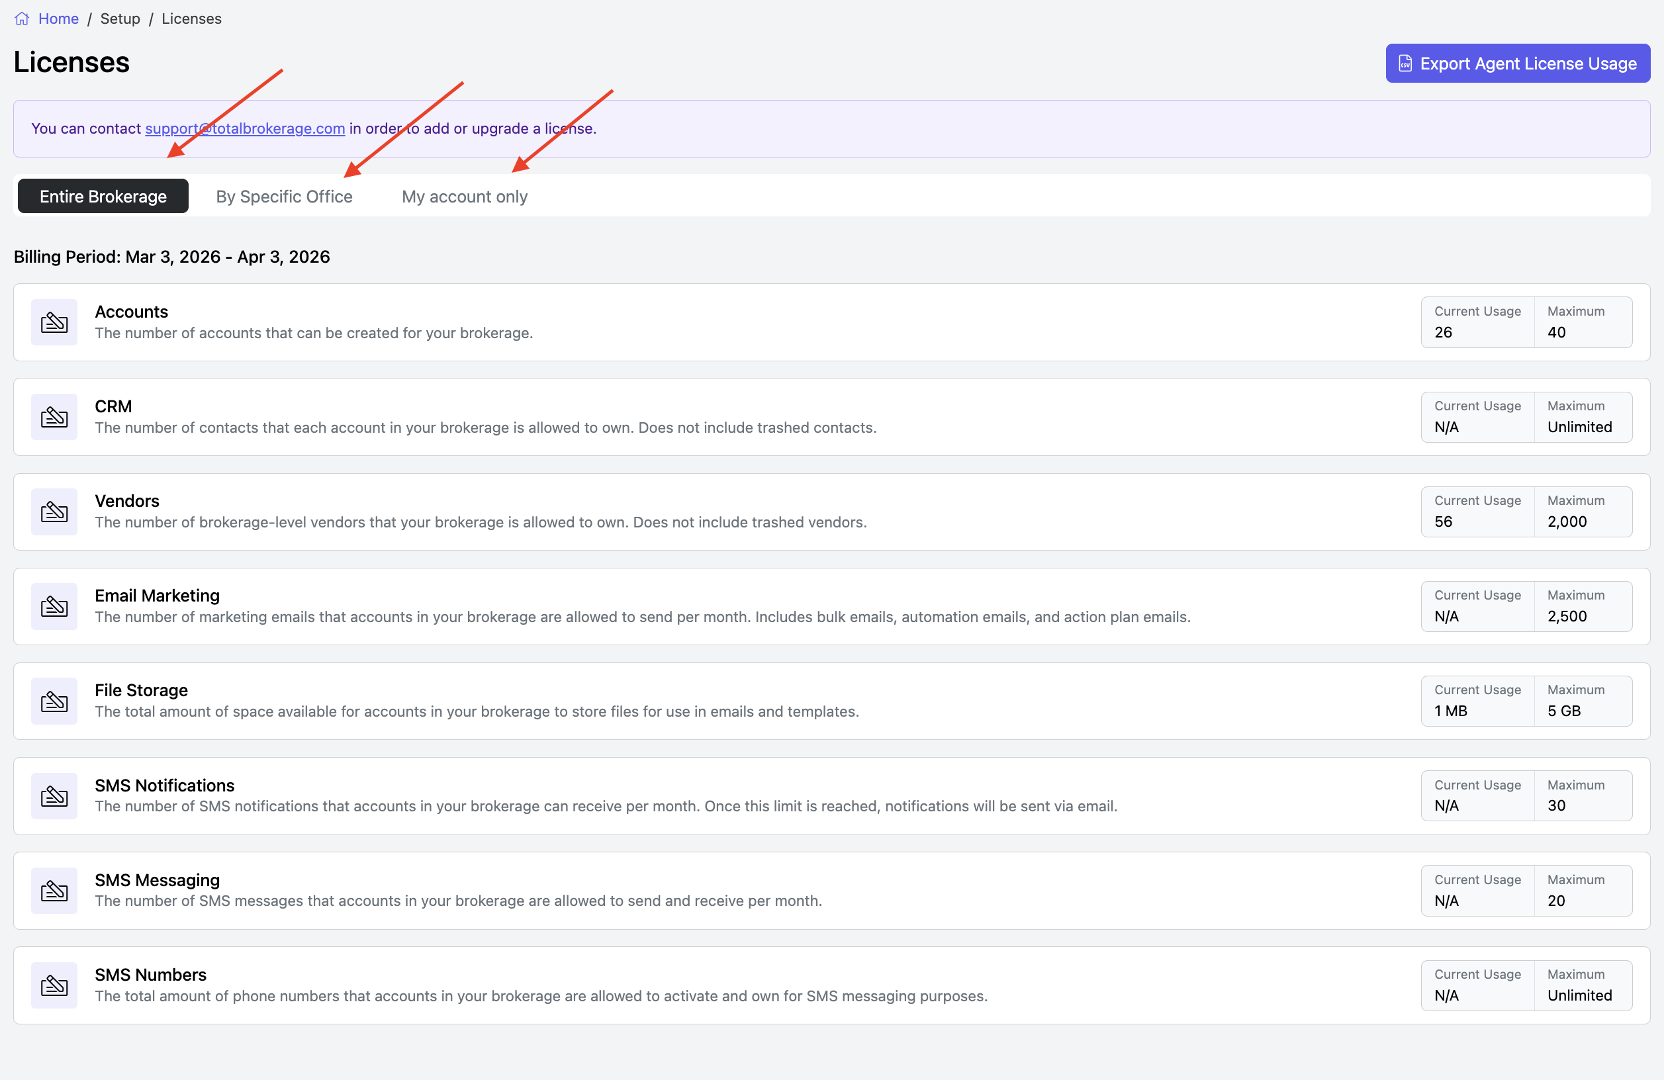The image size is (1664, 1080).
Task: Click the Setup breadcrumb item
Action: click(x=120, y=19)
